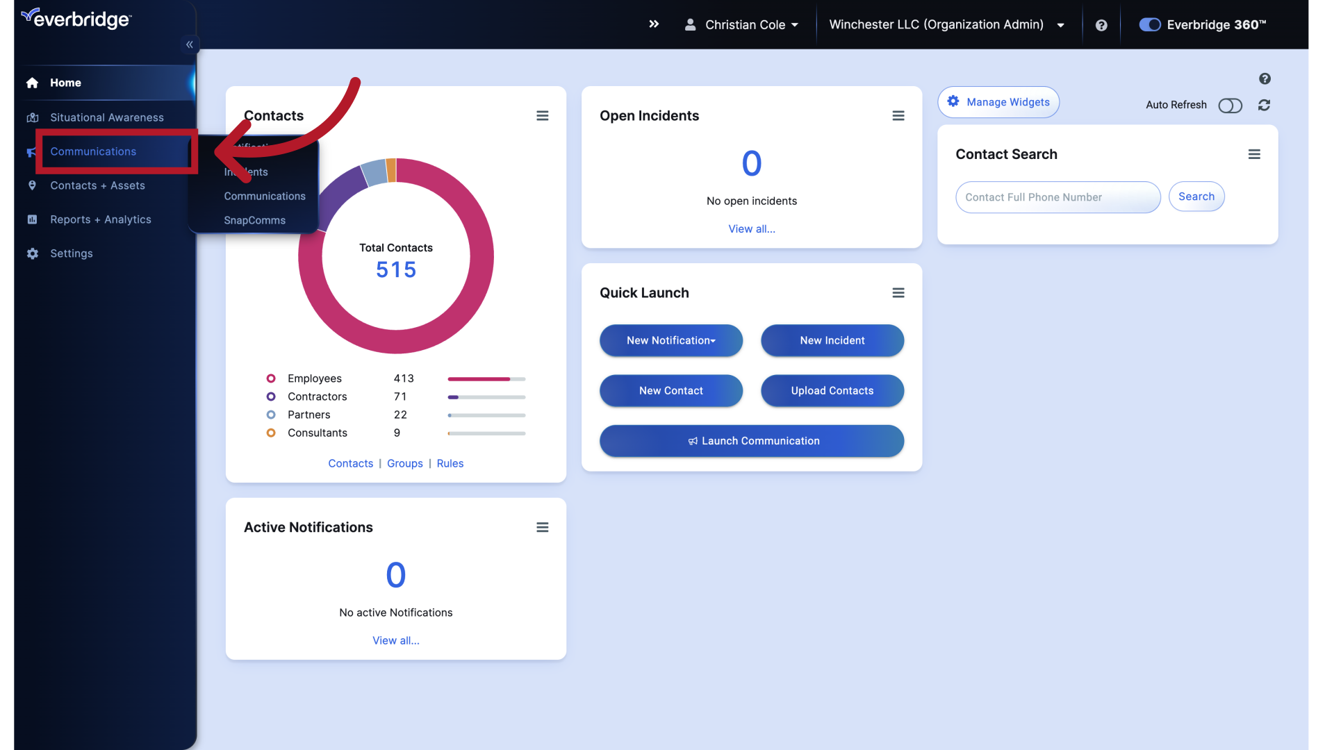Select the Reports + Analytics chart icon
The image size is (1334, 750).
[33, 219]
